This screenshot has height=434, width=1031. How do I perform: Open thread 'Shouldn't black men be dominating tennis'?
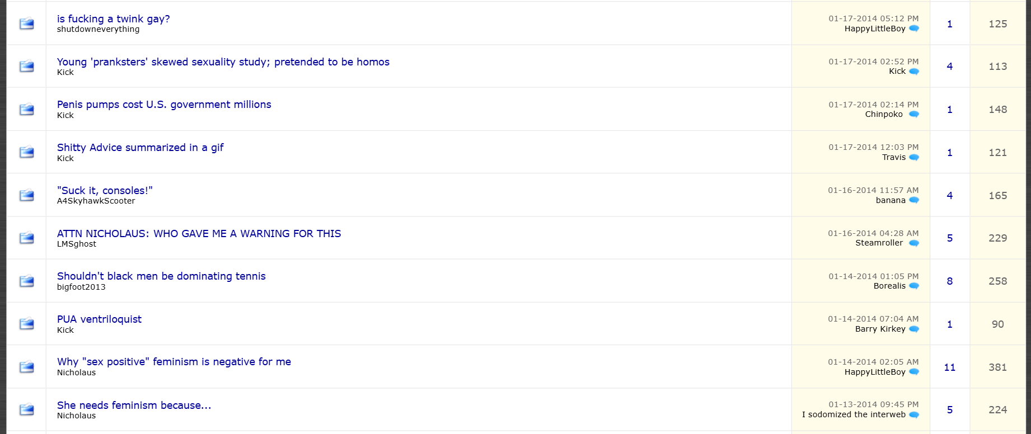[161, 276]
